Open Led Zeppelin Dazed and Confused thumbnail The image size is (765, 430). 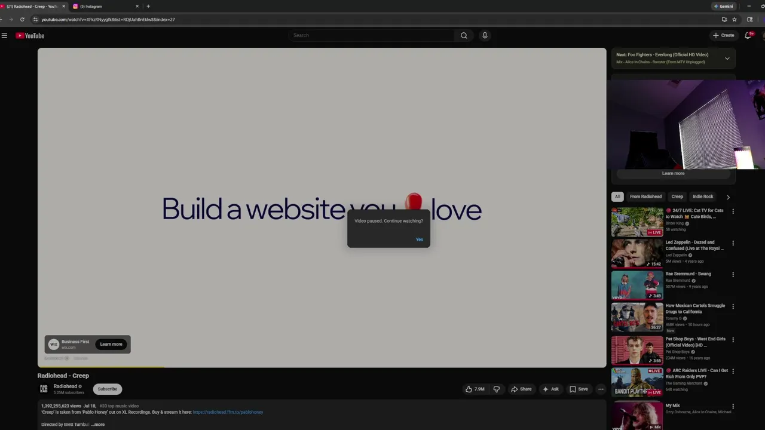[637, 253]
